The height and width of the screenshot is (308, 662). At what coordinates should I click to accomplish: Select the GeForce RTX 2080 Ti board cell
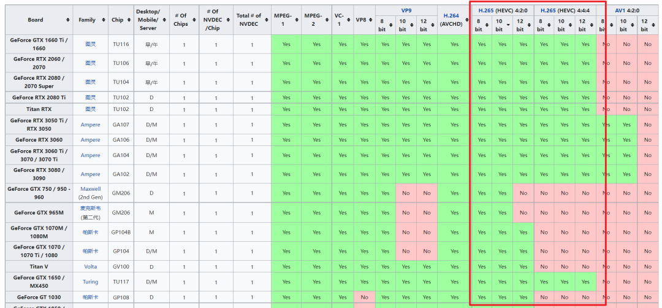pos(39,97)
